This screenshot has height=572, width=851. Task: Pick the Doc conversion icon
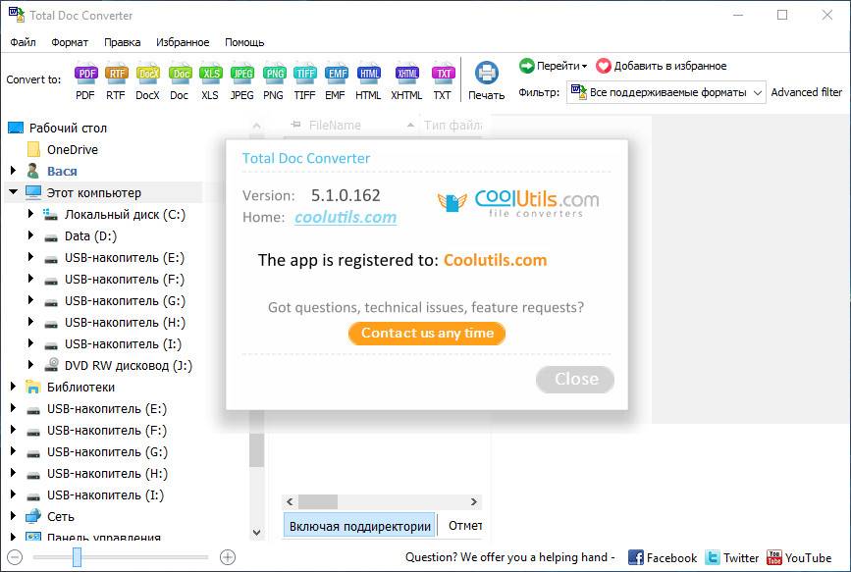click(x=180, y=75)
